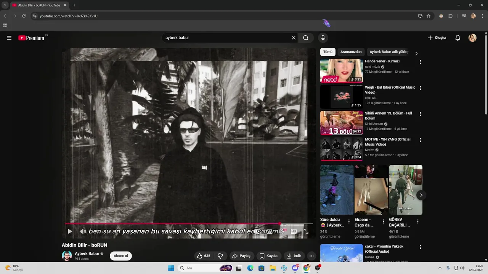Screen dimensions: 488x274
Task: Enter fullscreen mode
Action: [306, 231]
